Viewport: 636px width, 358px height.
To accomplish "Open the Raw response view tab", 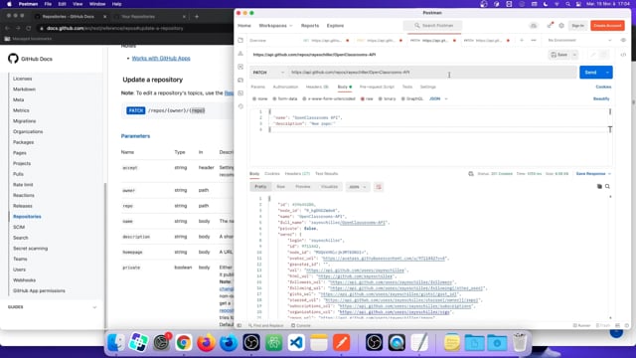I will point(280,187).
